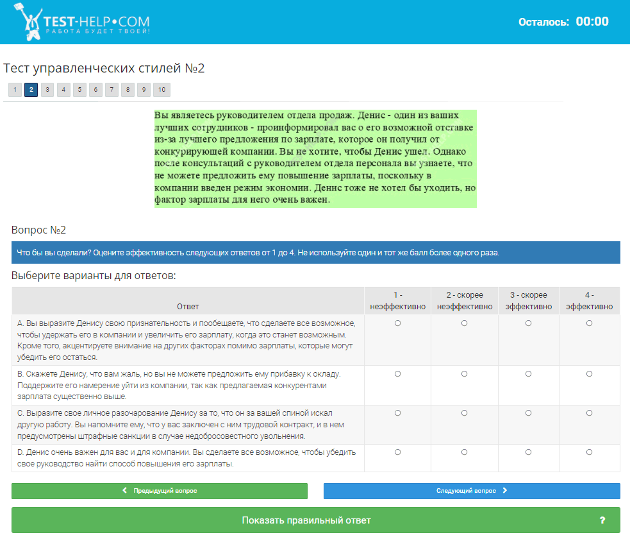630x546 pixels.
Task: Go to question 6
Action: pos(95,90)
